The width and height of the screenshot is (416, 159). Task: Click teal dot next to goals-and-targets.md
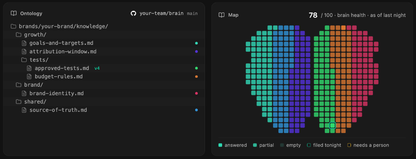coord(196,43)
